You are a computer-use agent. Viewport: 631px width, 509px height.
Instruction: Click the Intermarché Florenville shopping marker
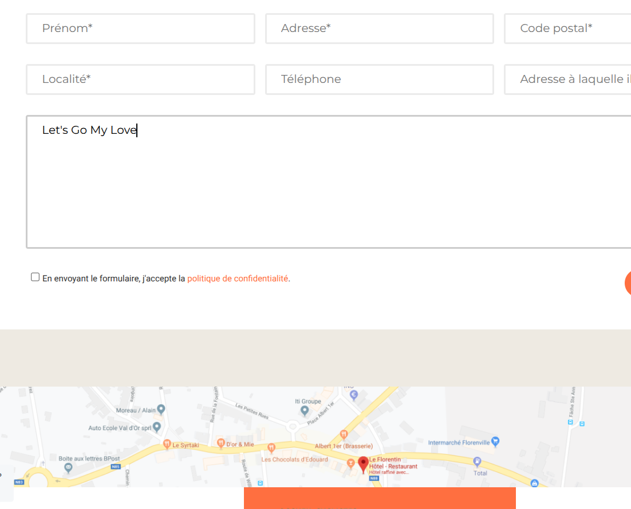(496, 442)
